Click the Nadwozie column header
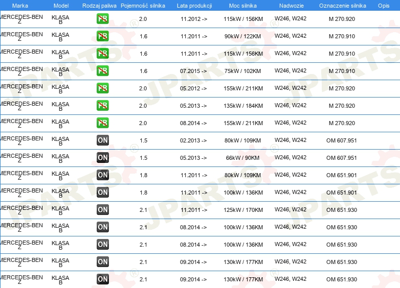The image size is (400, 288). 291,6
